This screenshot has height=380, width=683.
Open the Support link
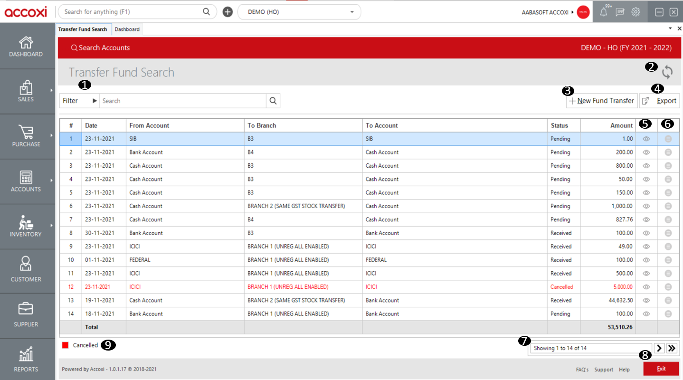click(604, 370)
